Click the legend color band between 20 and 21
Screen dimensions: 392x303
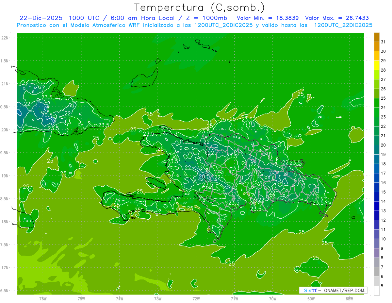click(x=377, y=141)
